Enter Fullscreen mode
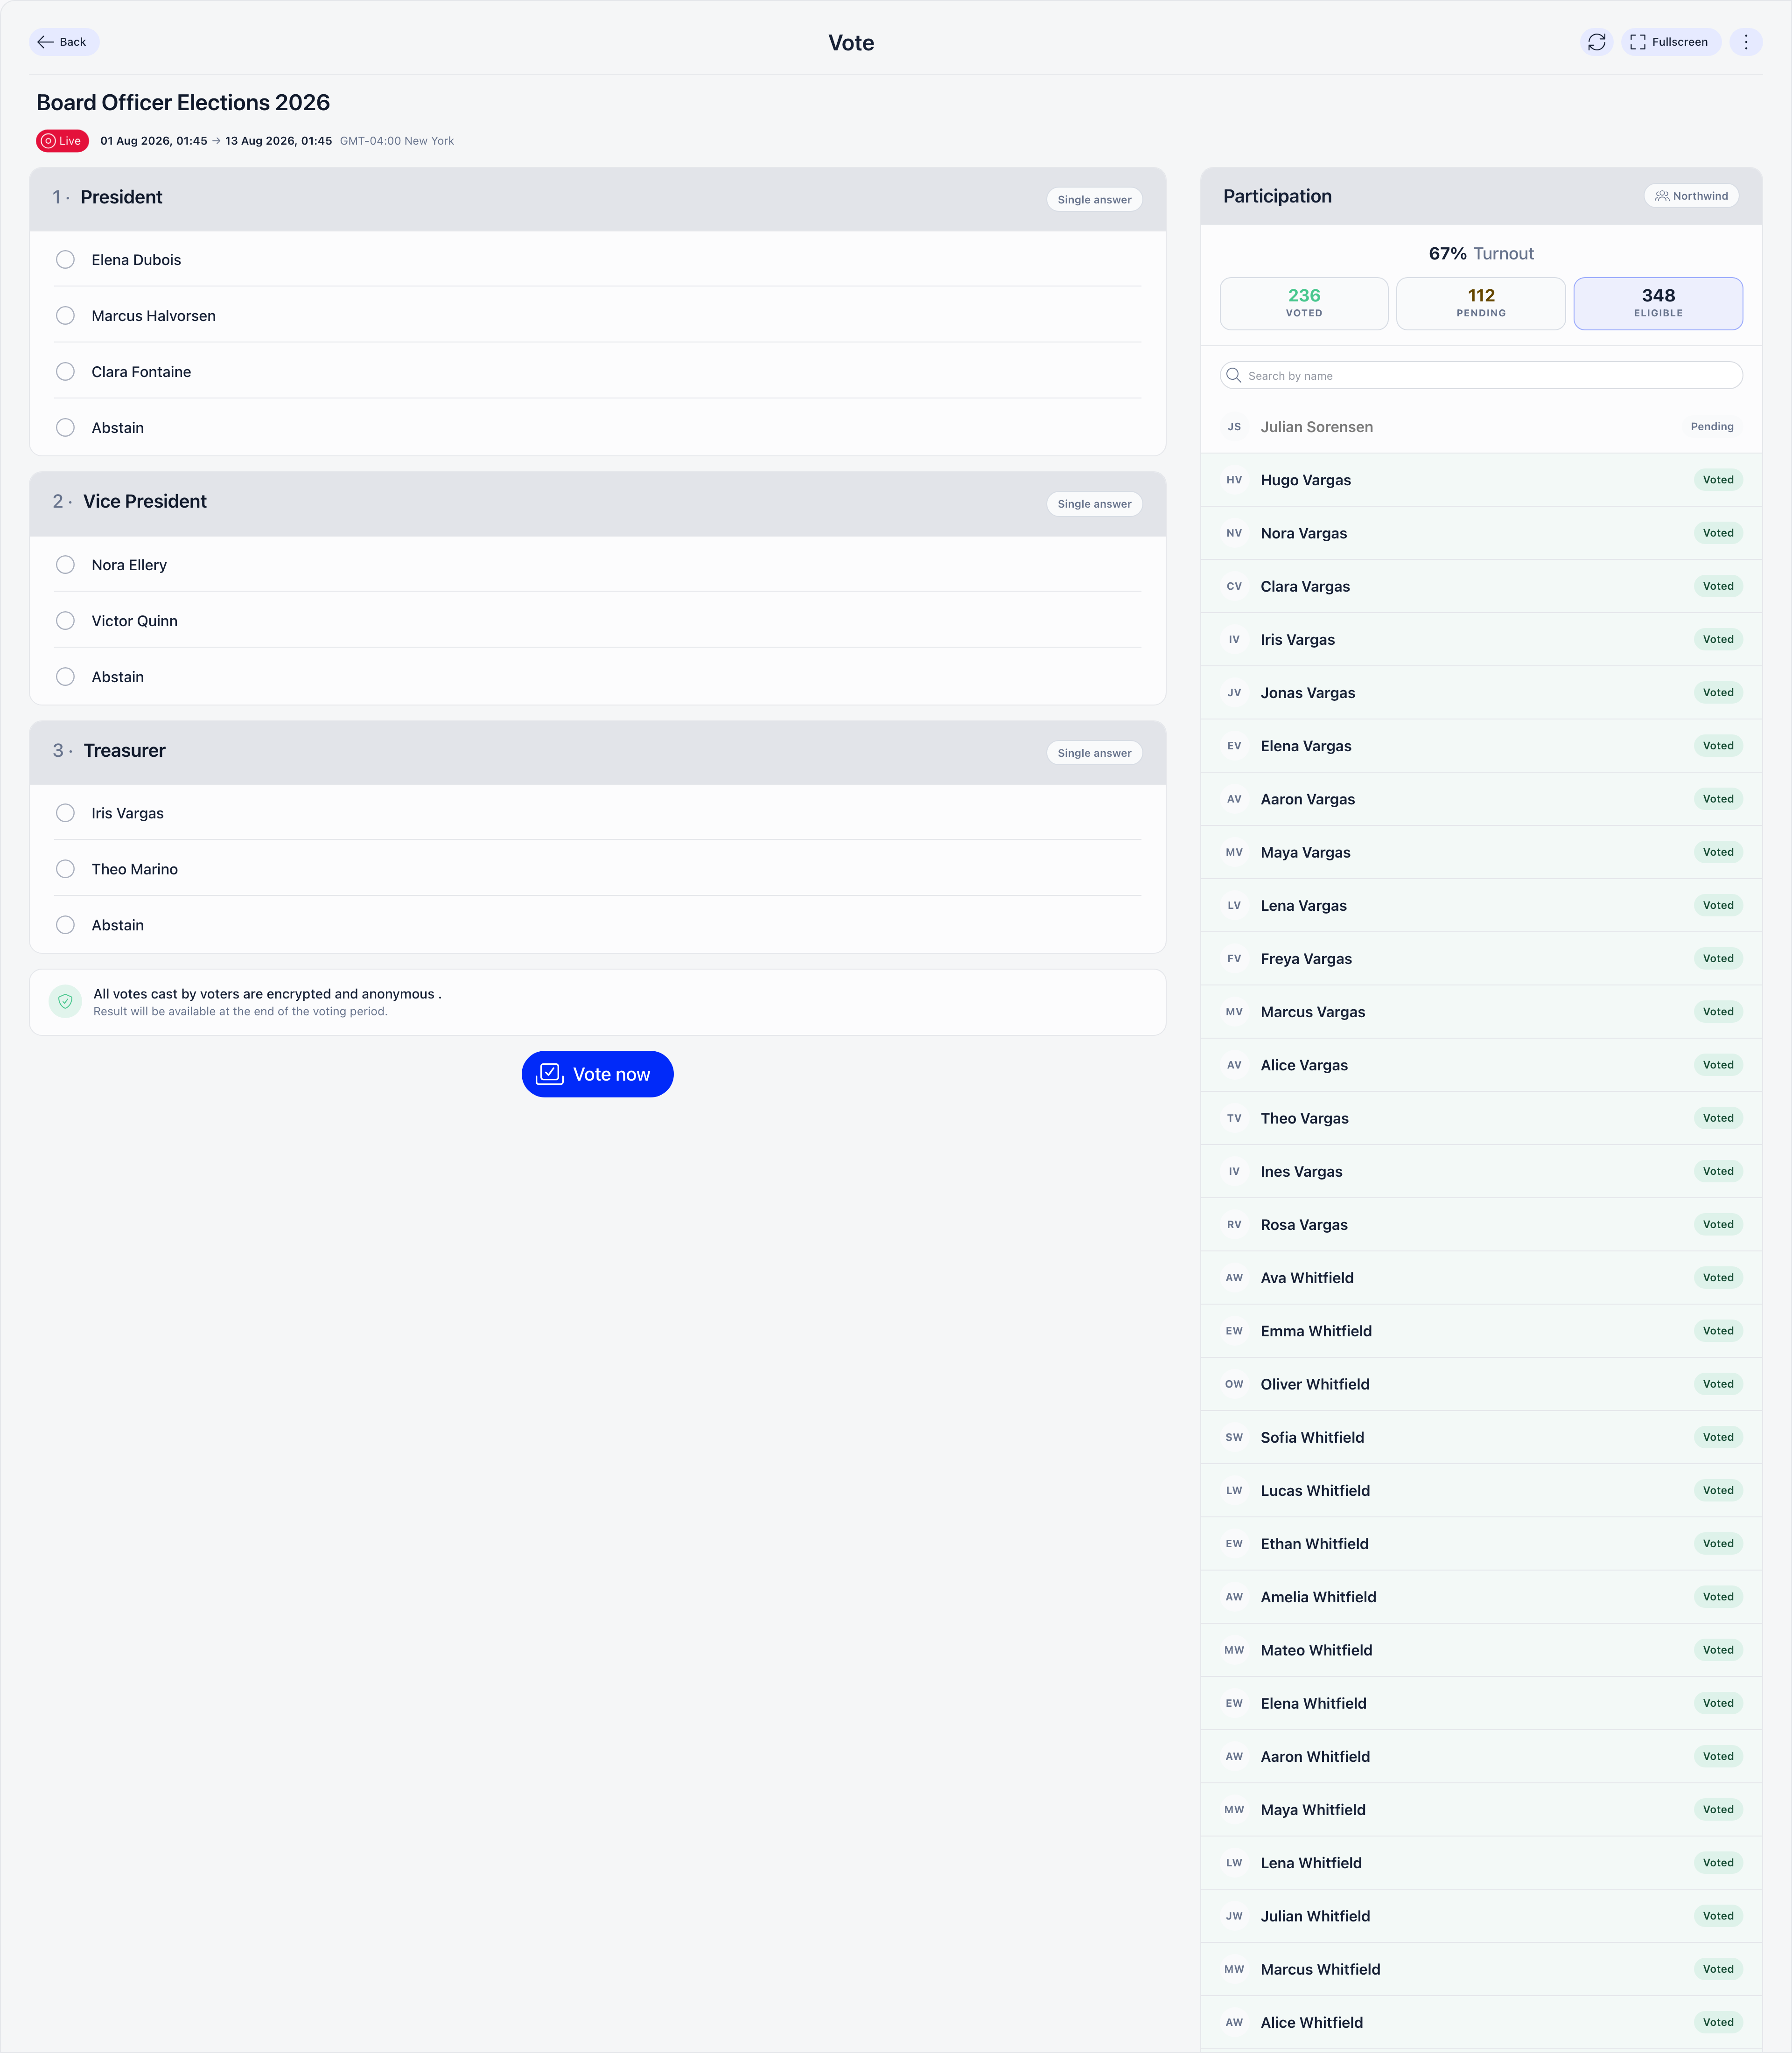1792x2053 pixels. tap(1670, 42)
